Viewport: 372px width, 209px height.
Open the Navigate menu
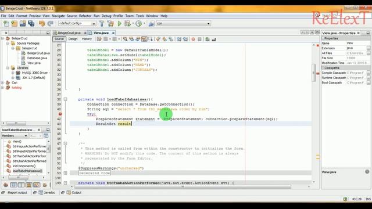coord(58,16)
